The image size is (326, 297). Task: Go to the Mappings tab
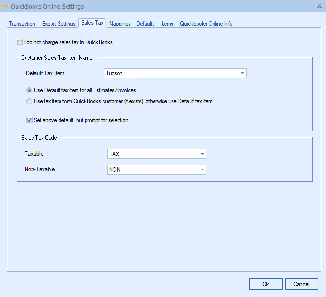click(120, 24)
